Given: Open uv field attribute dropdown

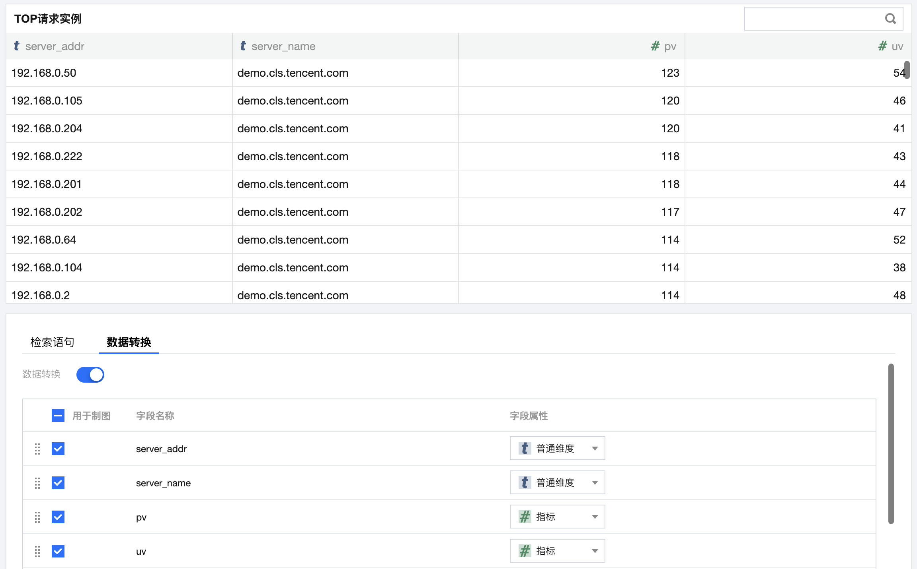Looking at the screenshot, I should coord(557,551).
